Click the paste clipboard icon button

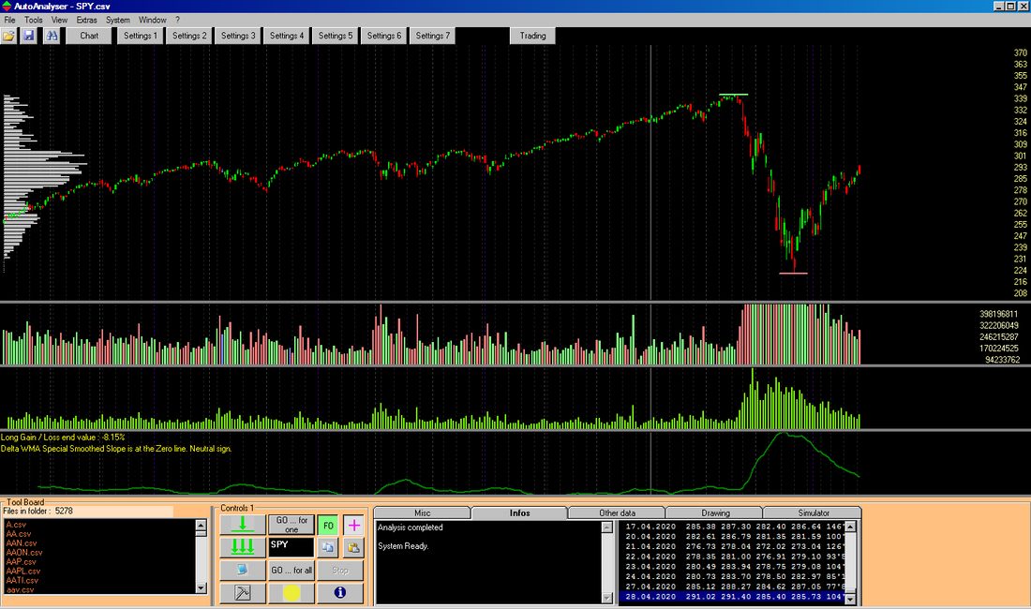(353, 546)
